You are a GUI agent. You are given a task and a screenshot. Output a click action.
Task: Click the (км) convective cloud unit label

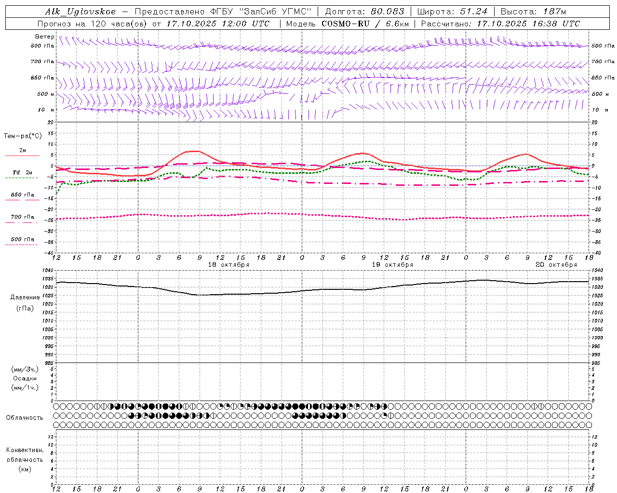point(25,469)
